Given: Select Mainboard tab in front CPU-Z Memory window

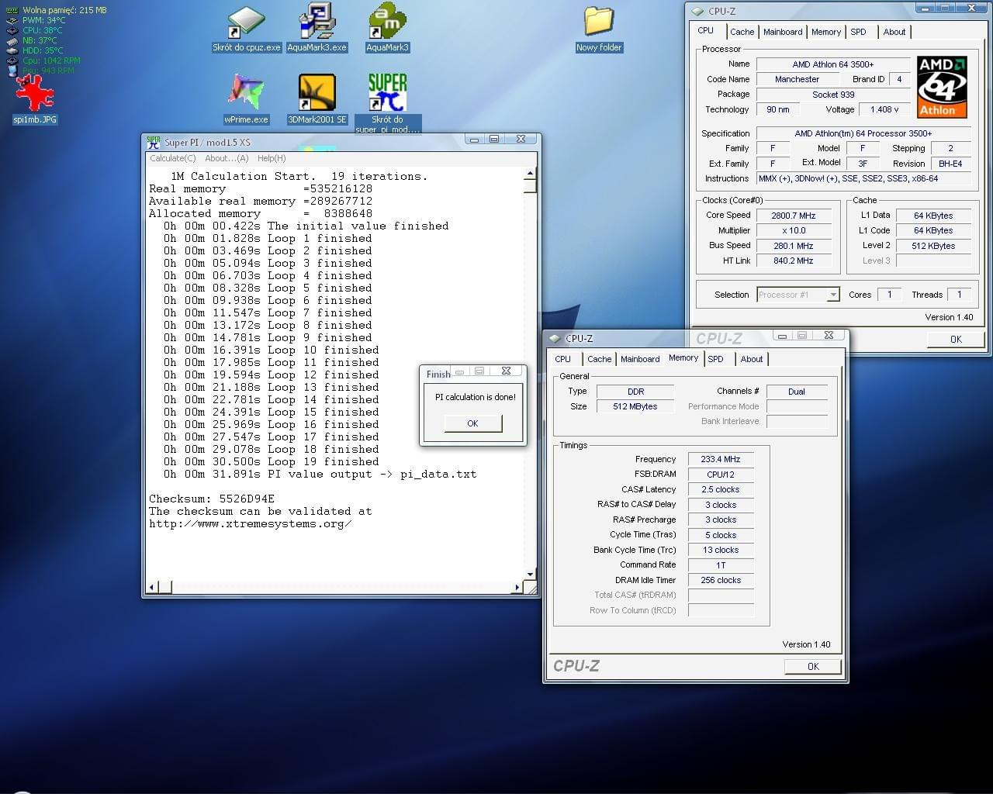Looking at the screenshot, I should [x=640, y=359].
